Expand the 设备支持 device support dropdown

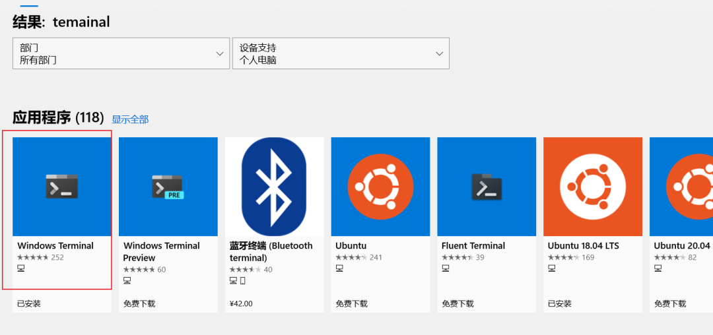click(341, 53)
